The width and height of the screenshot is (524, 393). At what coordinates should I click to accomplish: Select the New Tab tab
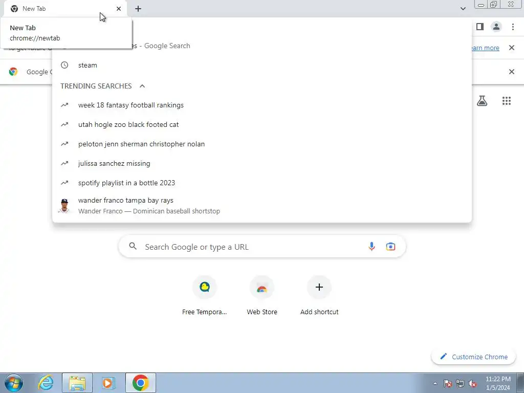coord(65,9)
